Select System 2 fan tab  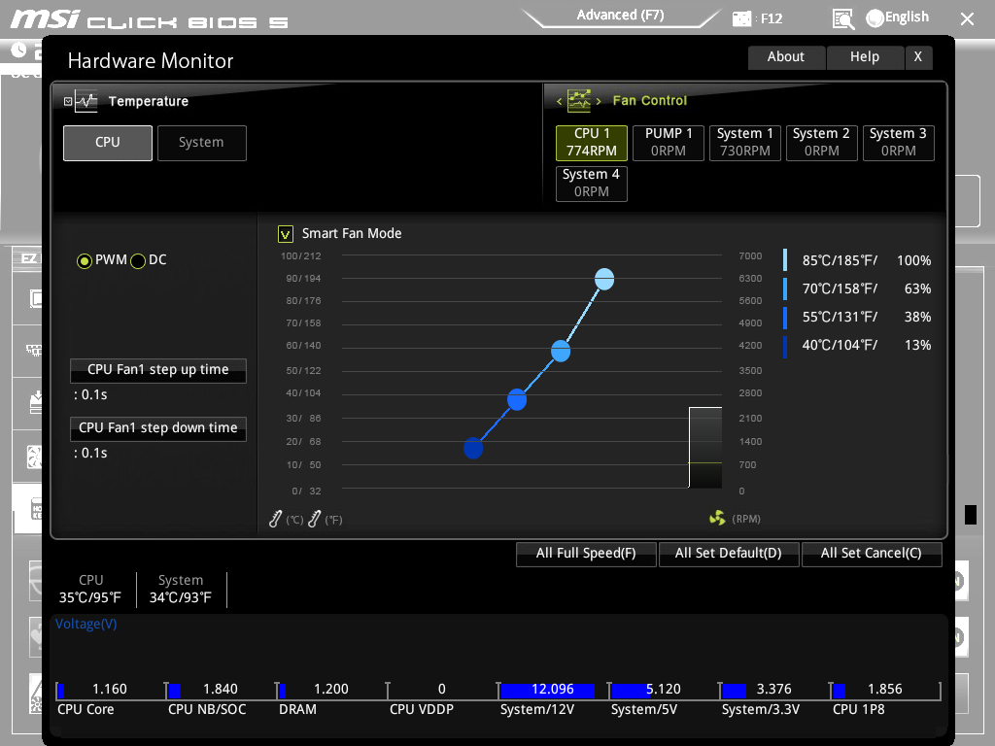(x=822, y=143)
